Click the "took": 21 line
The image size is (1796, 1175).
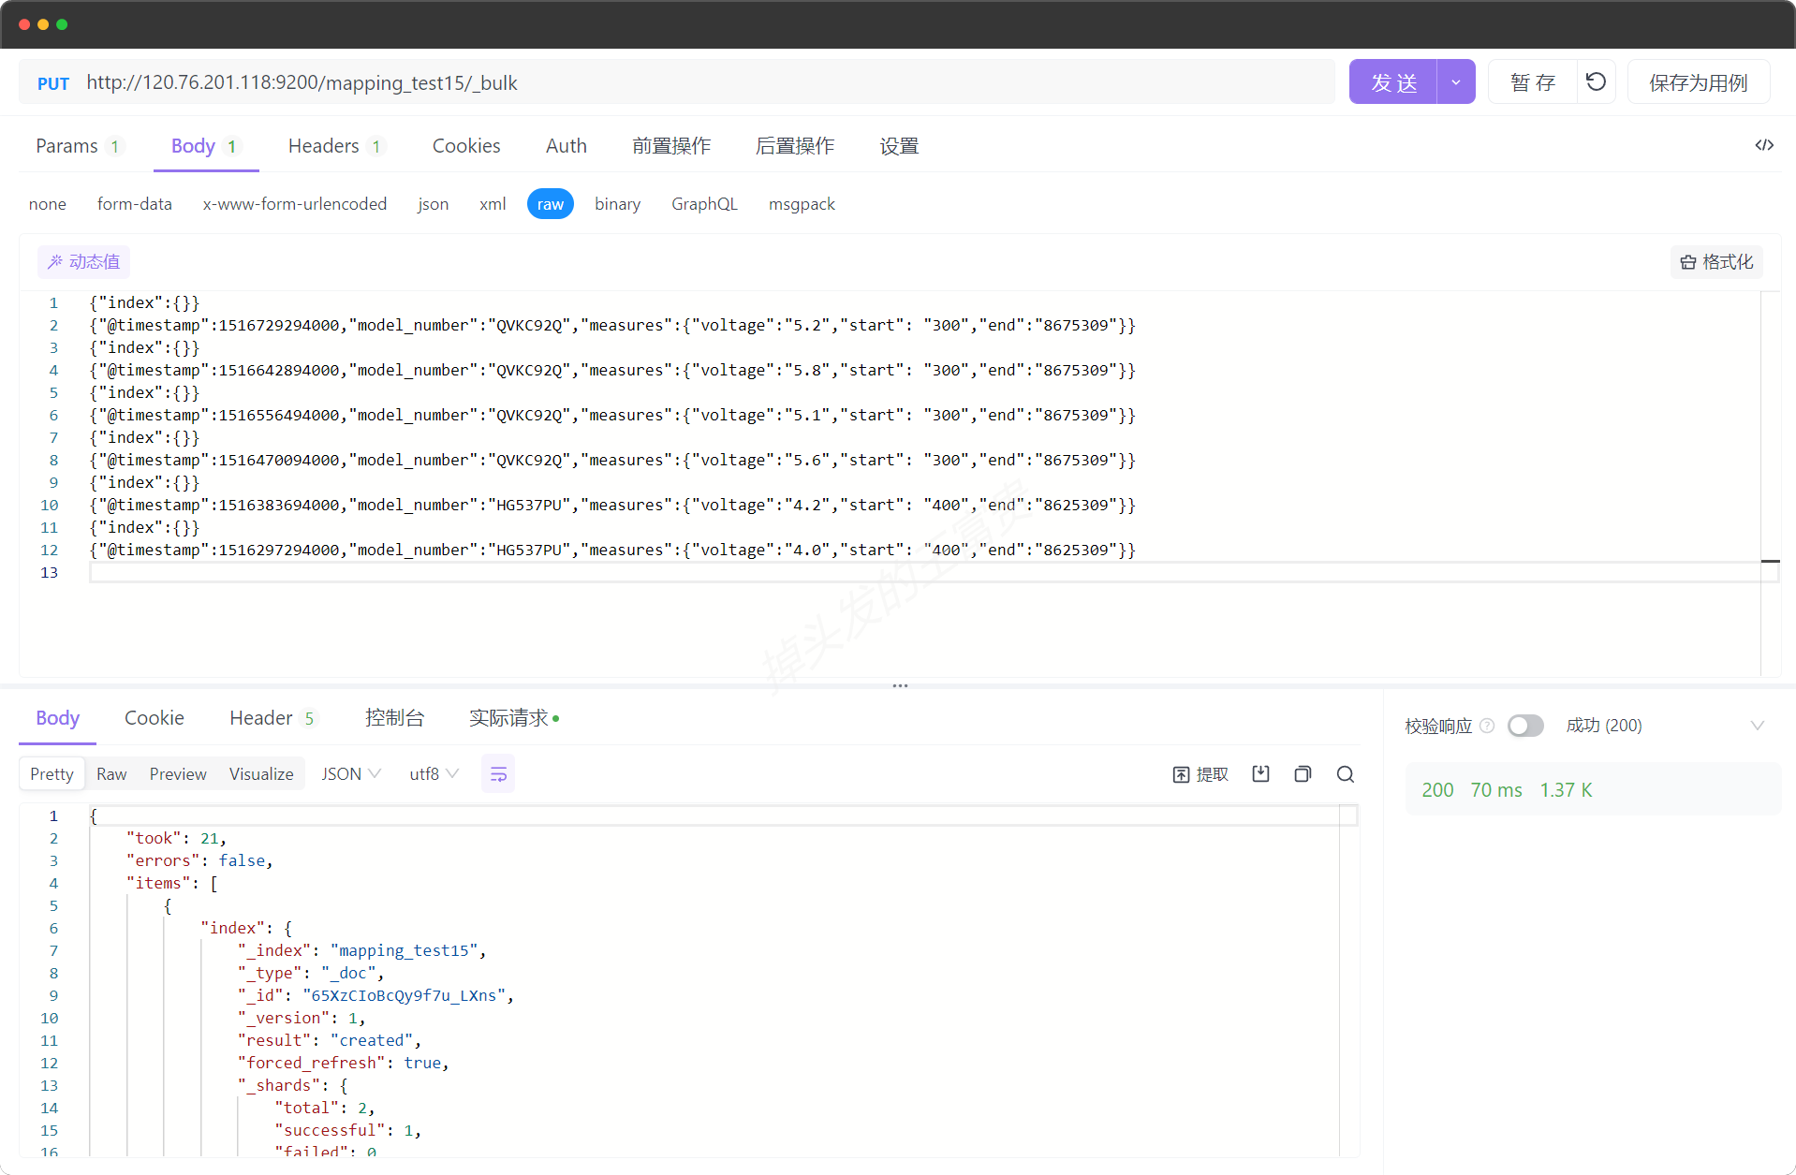pos(176,838)
